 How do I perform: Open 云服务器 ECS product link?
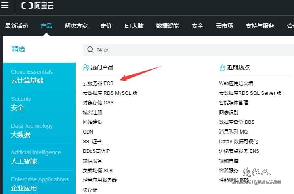pos(98,83)
